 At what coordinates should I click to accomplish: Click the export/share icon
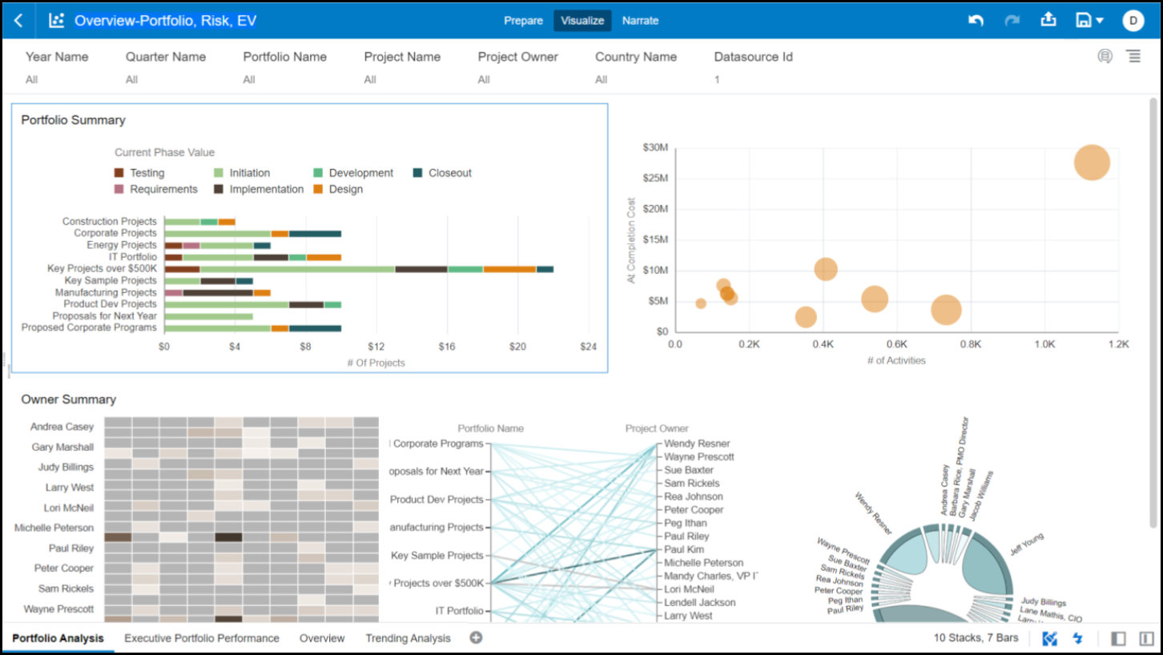1048,20
